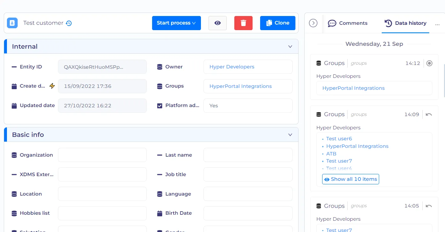
Task: Delete the record with the red trash button
Action: pyautogui.click(x=243, y=23)
